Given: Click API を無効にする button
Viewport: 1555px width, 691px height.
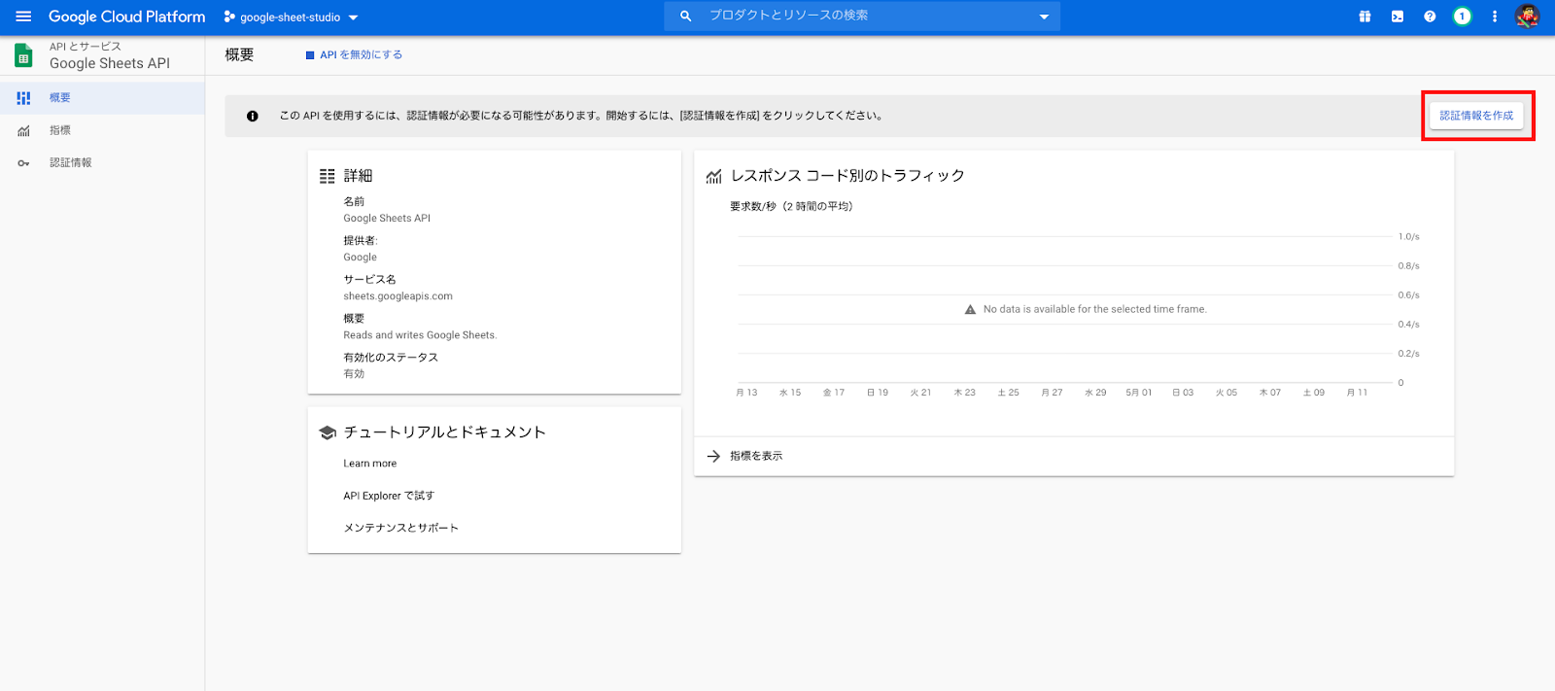Looking at the screenshot, I should tap(354, 55).
